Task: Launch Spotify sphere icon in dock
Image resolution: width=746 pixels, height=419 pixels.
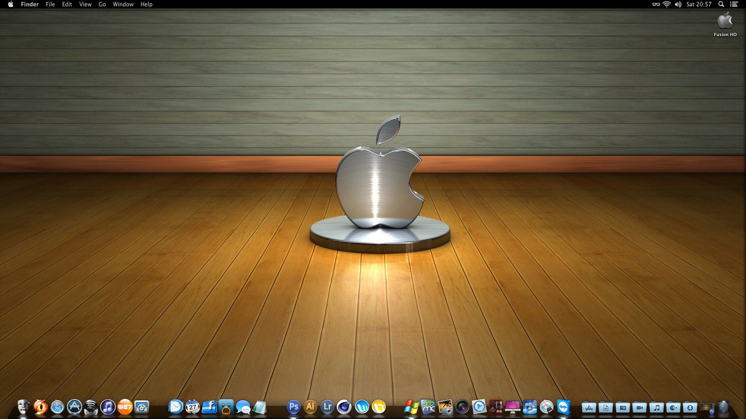Action: coord(91,407)
